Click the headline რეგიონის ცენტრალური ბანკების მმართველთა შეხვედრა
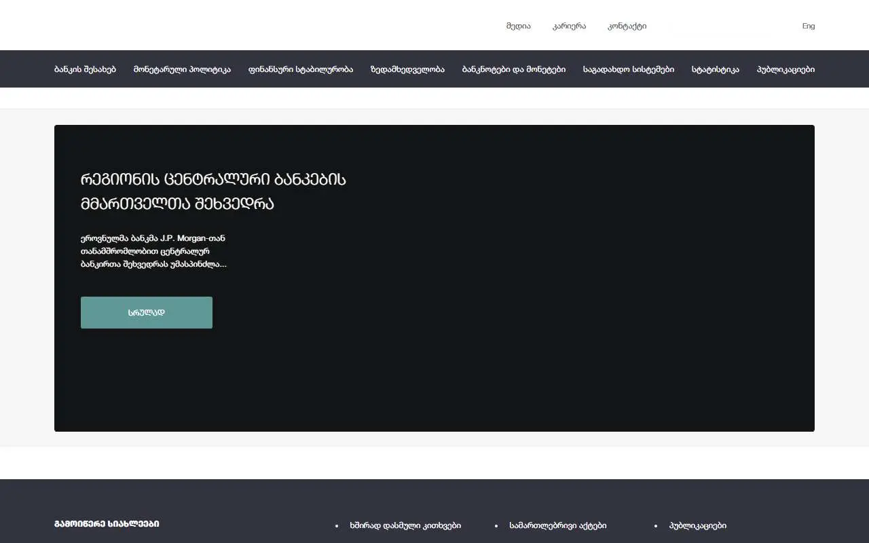 [x=214, y=191]
